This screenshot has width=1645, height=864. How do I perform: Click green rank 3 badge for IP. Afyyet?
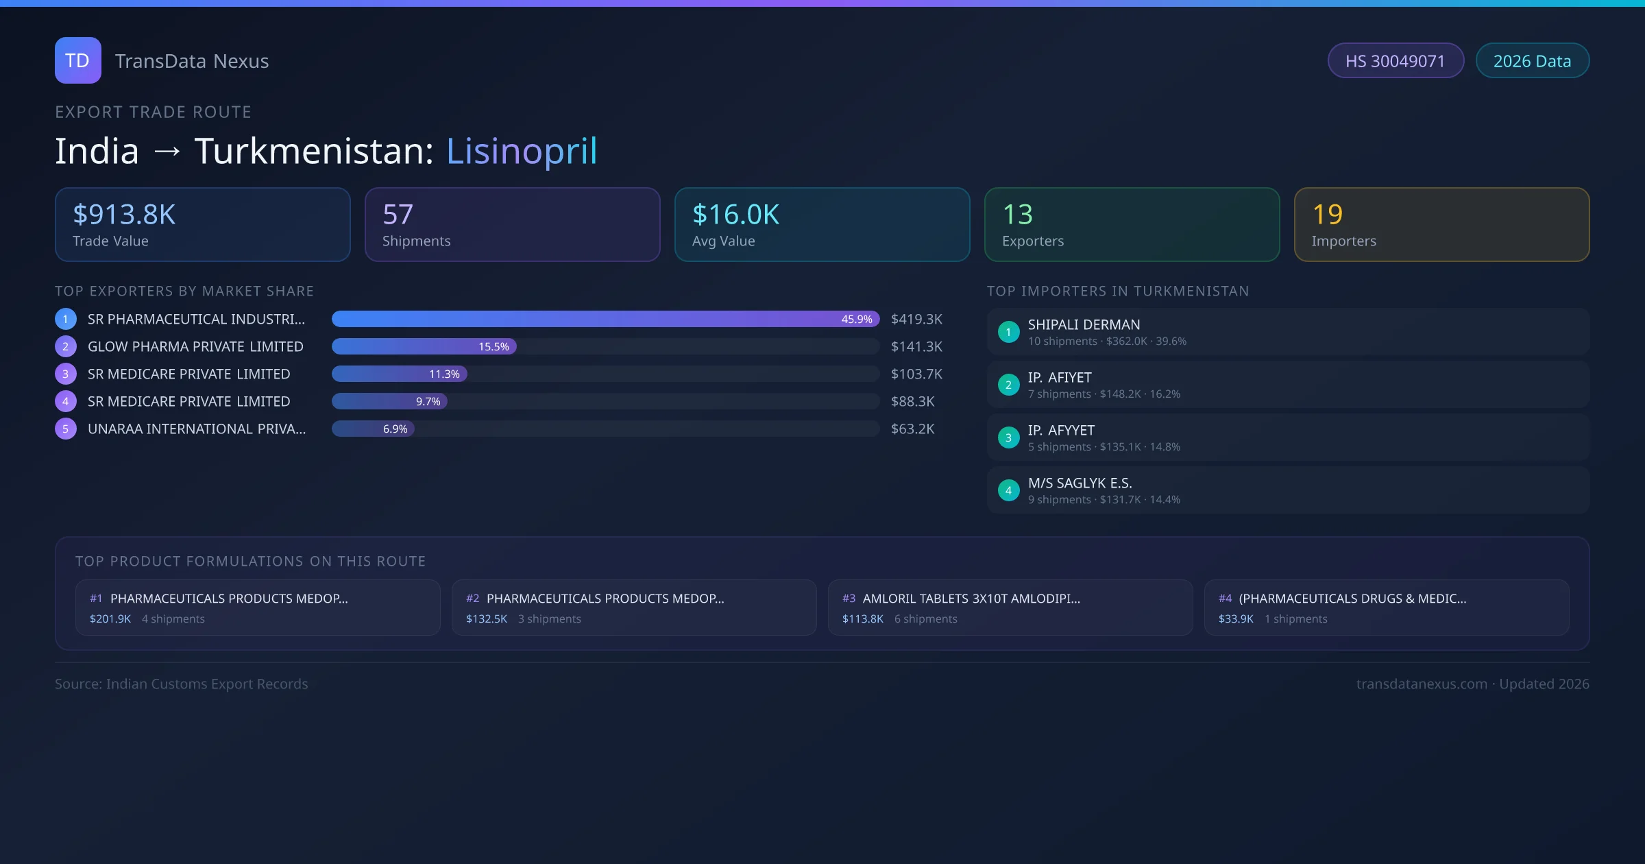click(1008, 437)
